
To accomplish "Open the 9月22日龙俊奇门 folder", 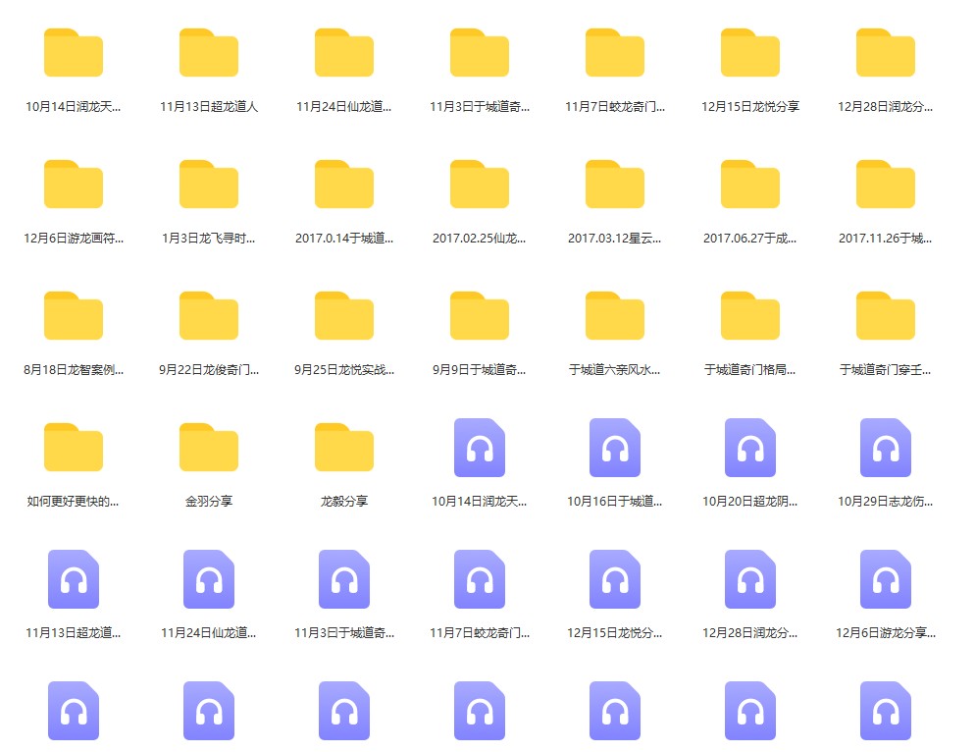I will [208, 316].
